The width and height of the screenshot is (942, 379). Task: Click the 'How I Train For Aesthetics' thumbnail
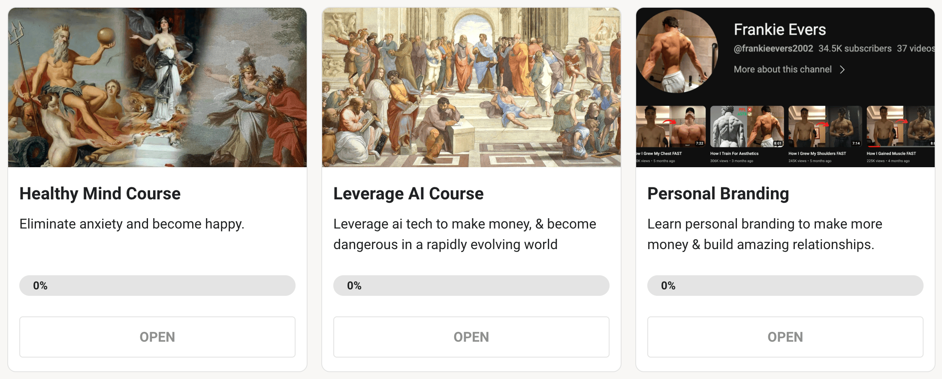(747, 127)
